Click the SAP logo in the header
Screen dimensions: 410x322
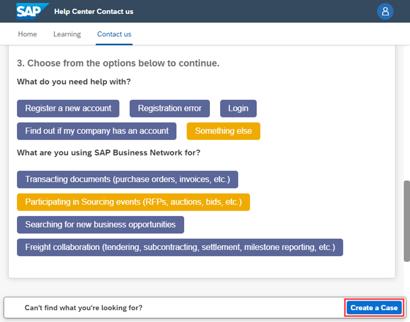pyautogui.click(x=32, y=11)
